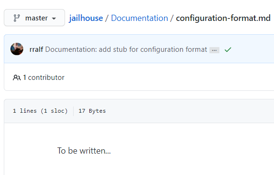Click the "To be written..." paragraph

tap(84, 151)
